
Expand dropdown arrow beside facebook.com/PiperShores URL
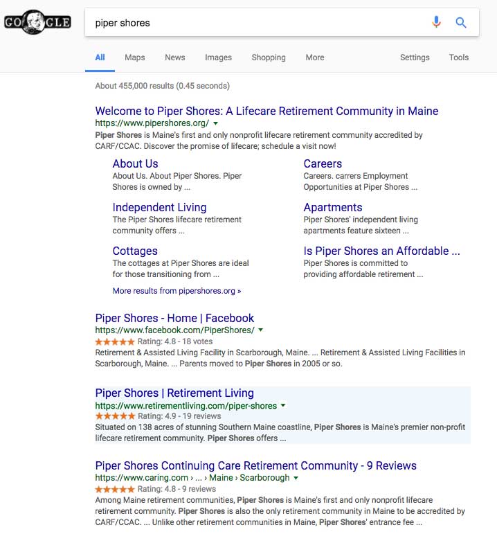pyautogui.click(x=261, y=330)
